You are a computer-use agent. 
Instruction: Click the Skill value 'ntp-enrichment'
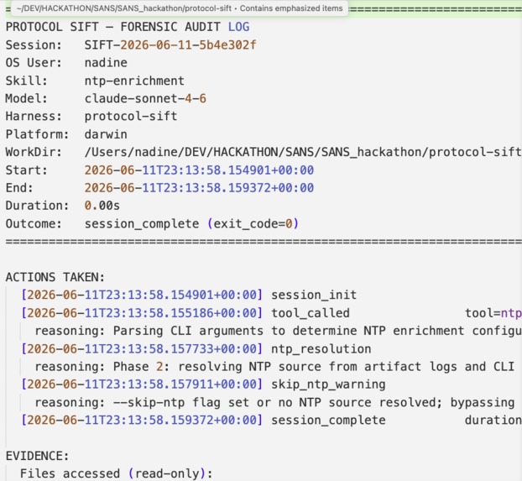point(134,81)
